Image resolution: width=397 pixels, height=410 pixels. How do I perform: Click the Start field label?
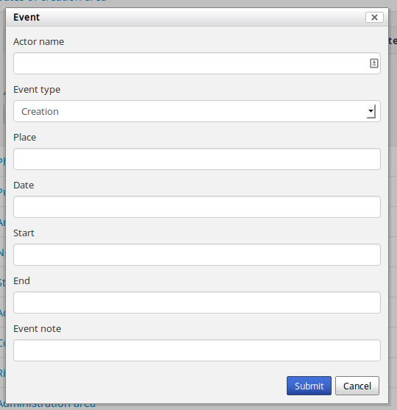pos(24,233)
